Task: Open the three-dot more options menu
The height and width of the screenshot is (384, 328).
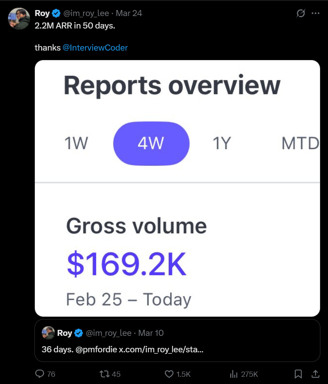Action: (x=316, y=13)
